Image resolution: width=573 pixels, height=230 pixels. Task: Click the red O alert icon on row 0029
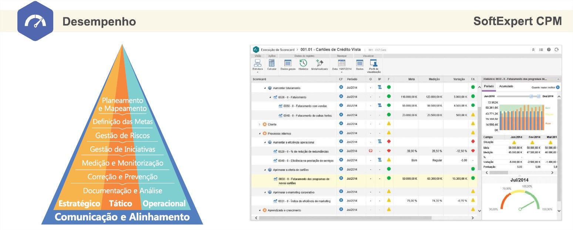coord(370,150)
